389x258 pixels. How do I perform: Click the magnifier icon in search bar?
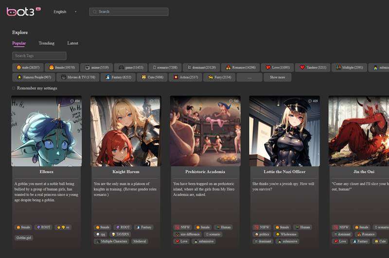(x=94, y=12)
